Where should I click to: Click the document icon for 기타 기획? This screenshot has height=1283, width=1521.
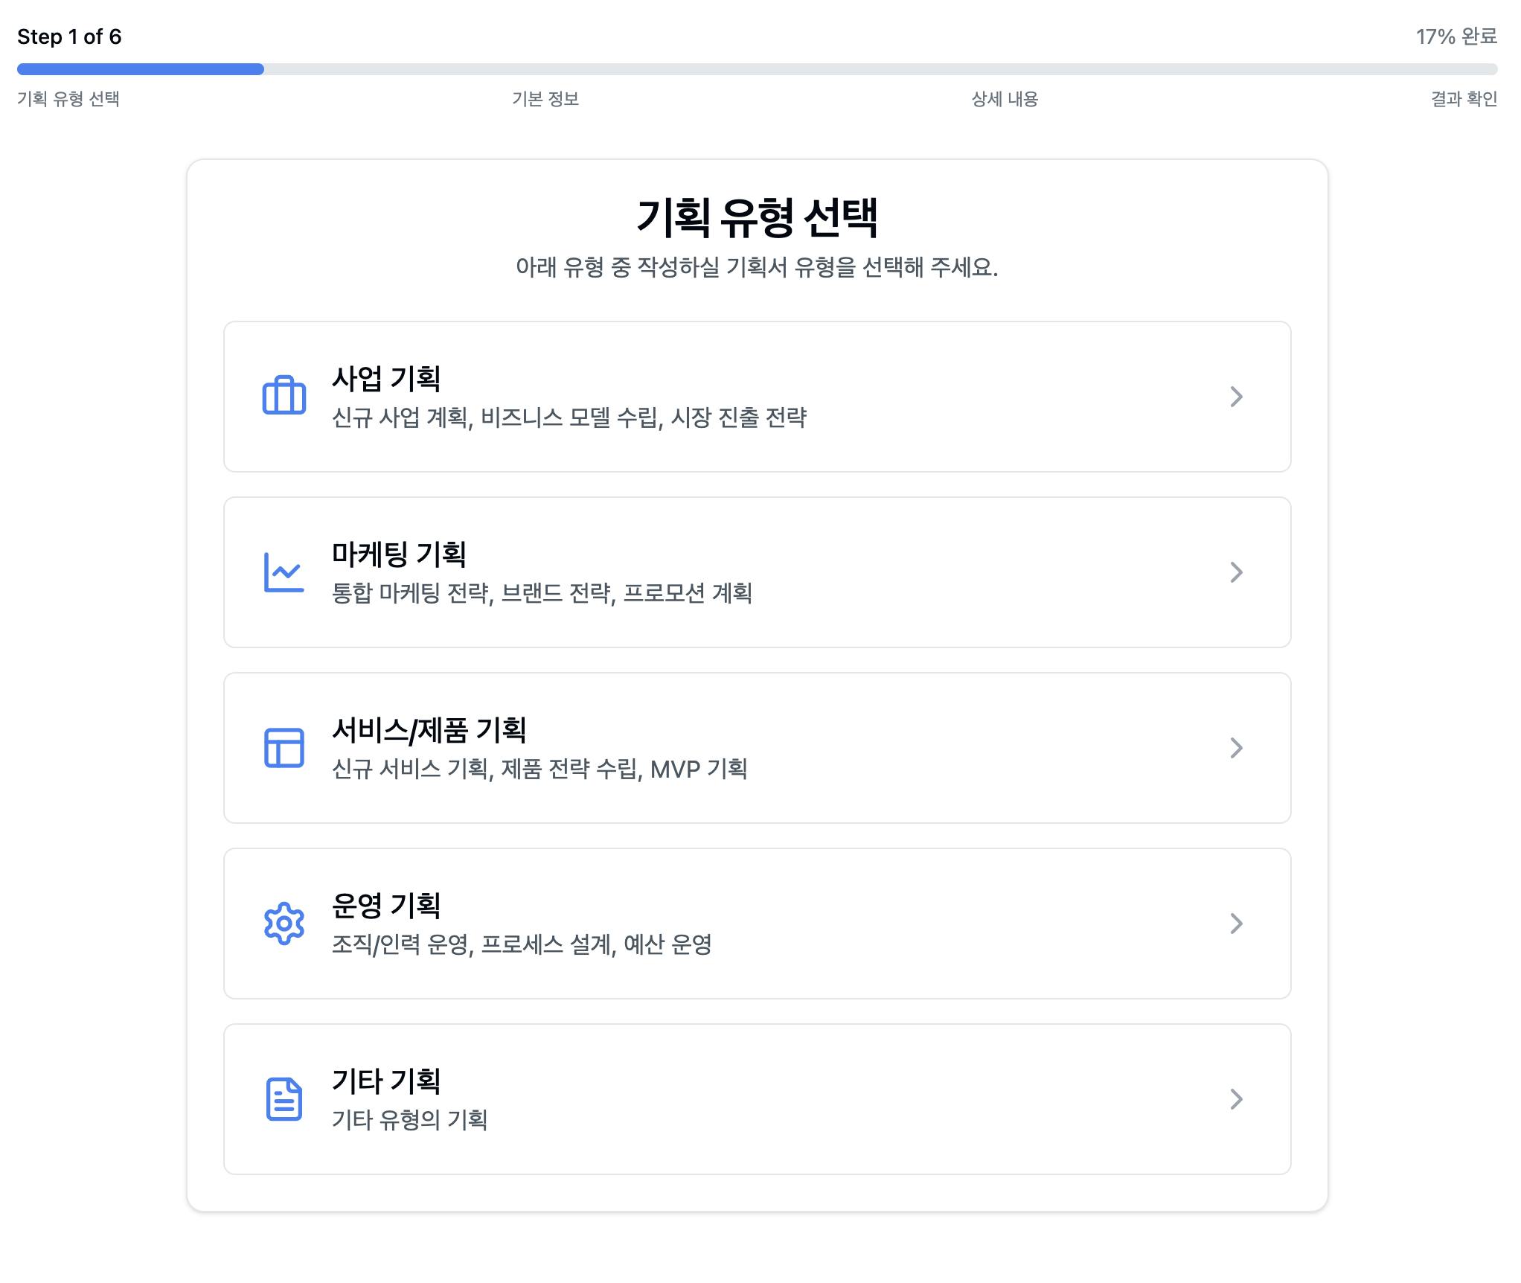click(x=284, y=1099)
